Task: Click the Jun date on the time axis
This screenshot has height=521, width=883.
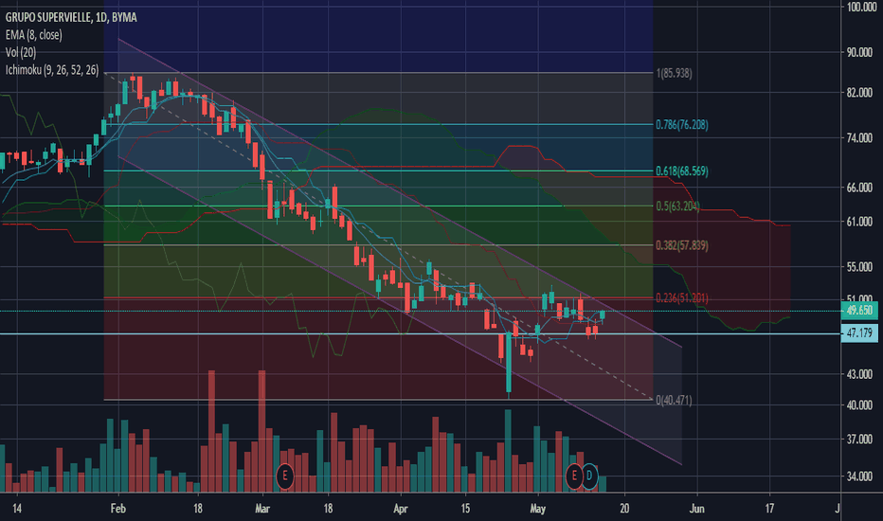Action: click(696, 509)
